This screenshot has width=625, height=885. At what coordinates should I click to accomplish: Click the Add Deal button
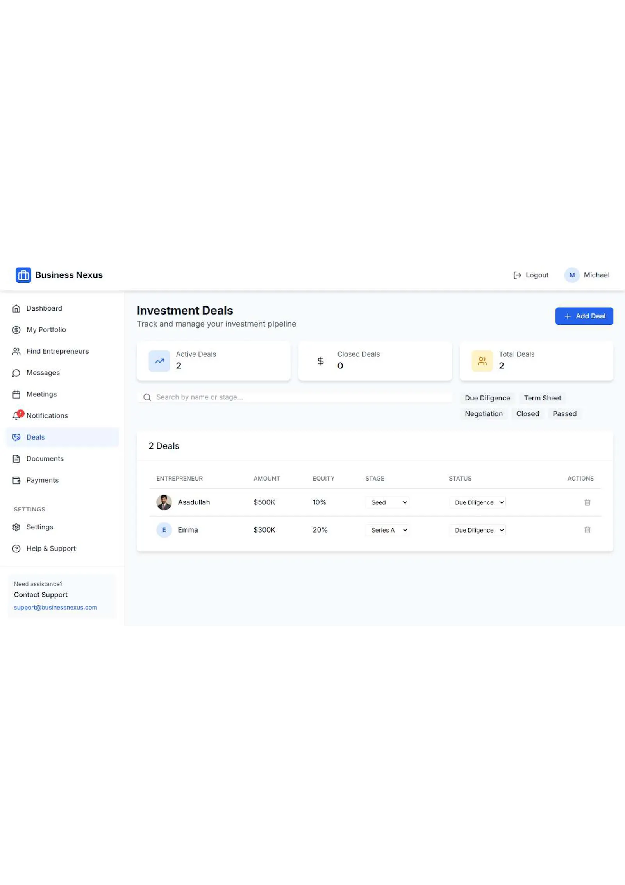point(584,316)
